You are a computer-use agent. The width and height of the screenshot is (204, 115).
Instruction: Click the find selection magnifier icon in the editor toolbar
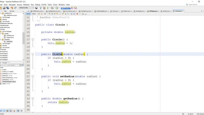point(49,14)
